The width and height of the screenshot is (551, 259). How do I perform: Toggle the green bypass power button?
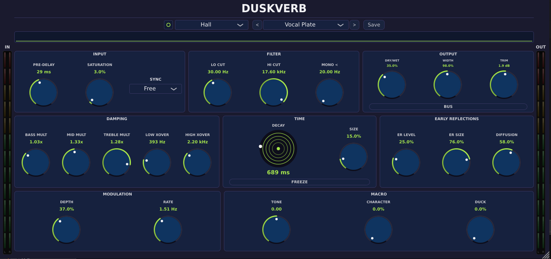(x=168, y=25)
